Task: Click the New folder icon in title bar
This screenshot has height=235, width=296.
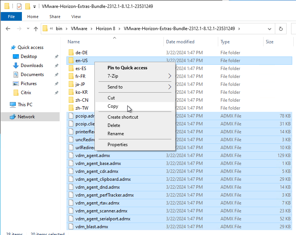Action: click(28, 6)
